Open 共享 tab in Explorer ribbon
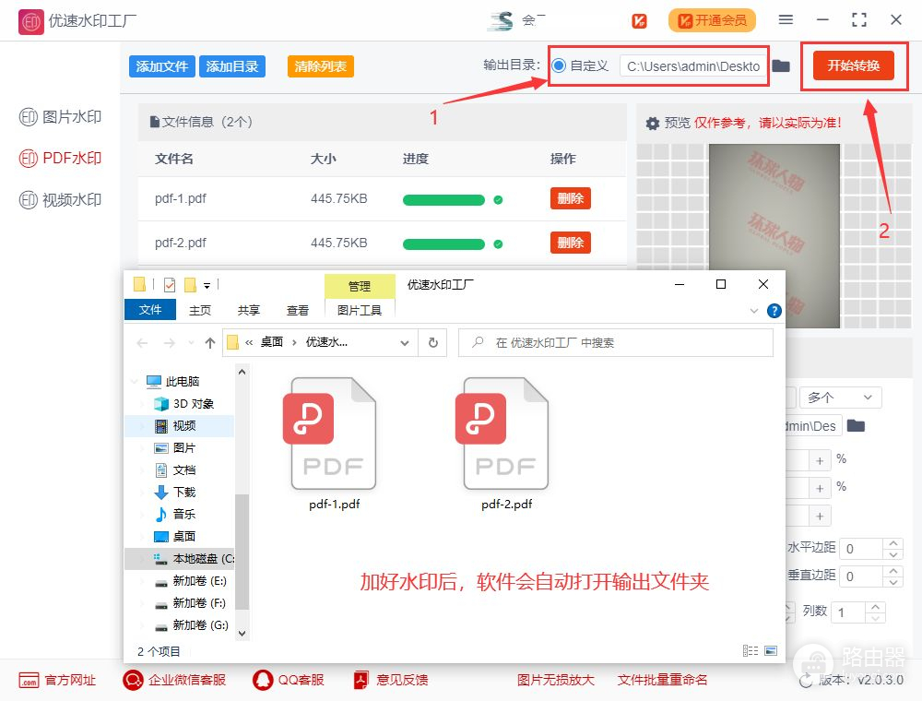This screenshot has width=922, height=701. coord(249,310)
